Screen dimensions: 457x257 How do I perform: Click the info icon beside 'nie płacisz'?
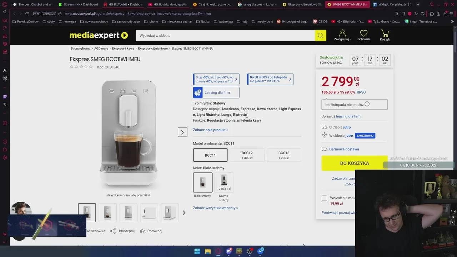(367, 104)
